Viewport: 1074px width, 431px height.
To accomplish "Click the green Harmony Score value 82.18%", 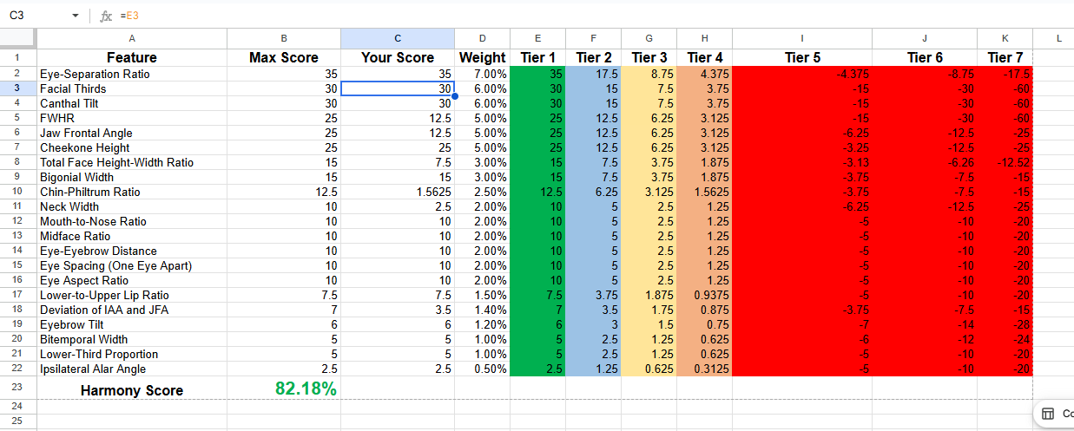I will click(x=306, y=389).
